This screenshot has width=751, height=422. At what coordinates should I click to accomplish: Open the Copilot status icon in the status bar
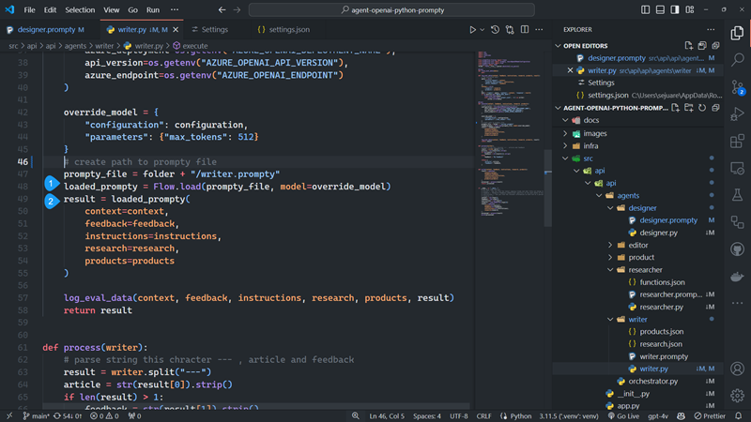coord(681,415)
